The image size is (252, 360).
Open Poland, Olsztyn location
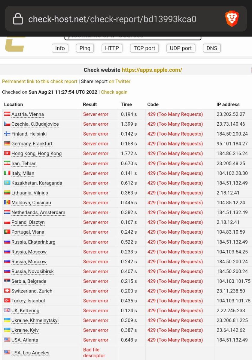coord(28,222)
